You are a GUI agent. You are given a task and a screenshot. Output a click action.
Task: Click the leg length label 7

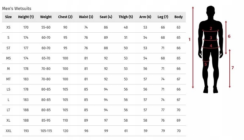[x=232, y=68]
